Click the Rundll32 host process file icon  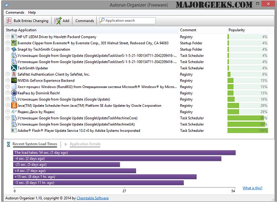(14, 87)
